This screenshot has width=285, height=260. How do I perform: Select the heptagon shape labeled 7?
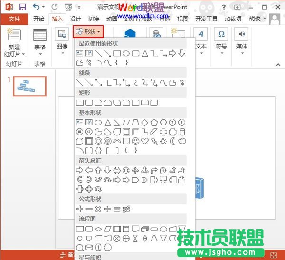pos(172,123)
